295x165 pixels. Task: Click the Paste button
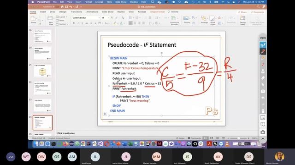34,20
